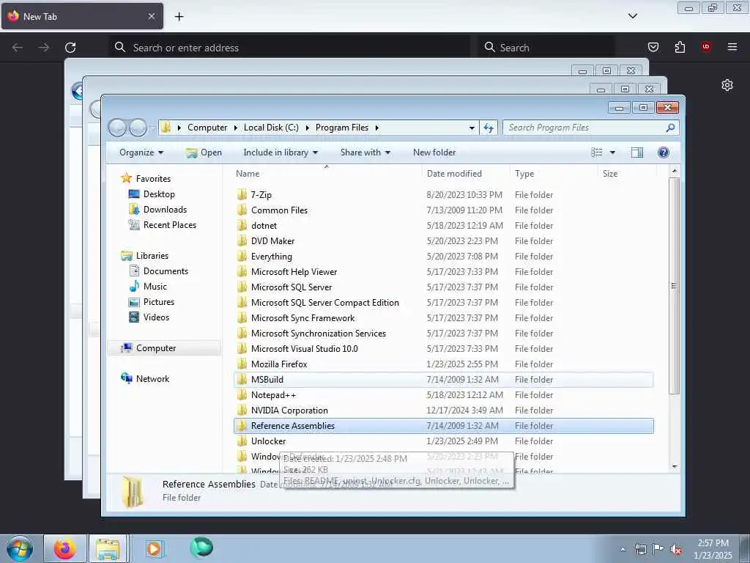Open Windows Explorer taskbar button
The height and width of the screenshot is (563, 750).
(108, 548)
